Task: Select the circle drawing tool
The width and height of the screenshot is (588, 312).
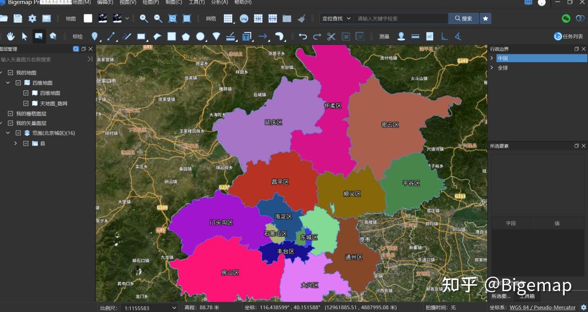Action: click(x=200, y=36)
